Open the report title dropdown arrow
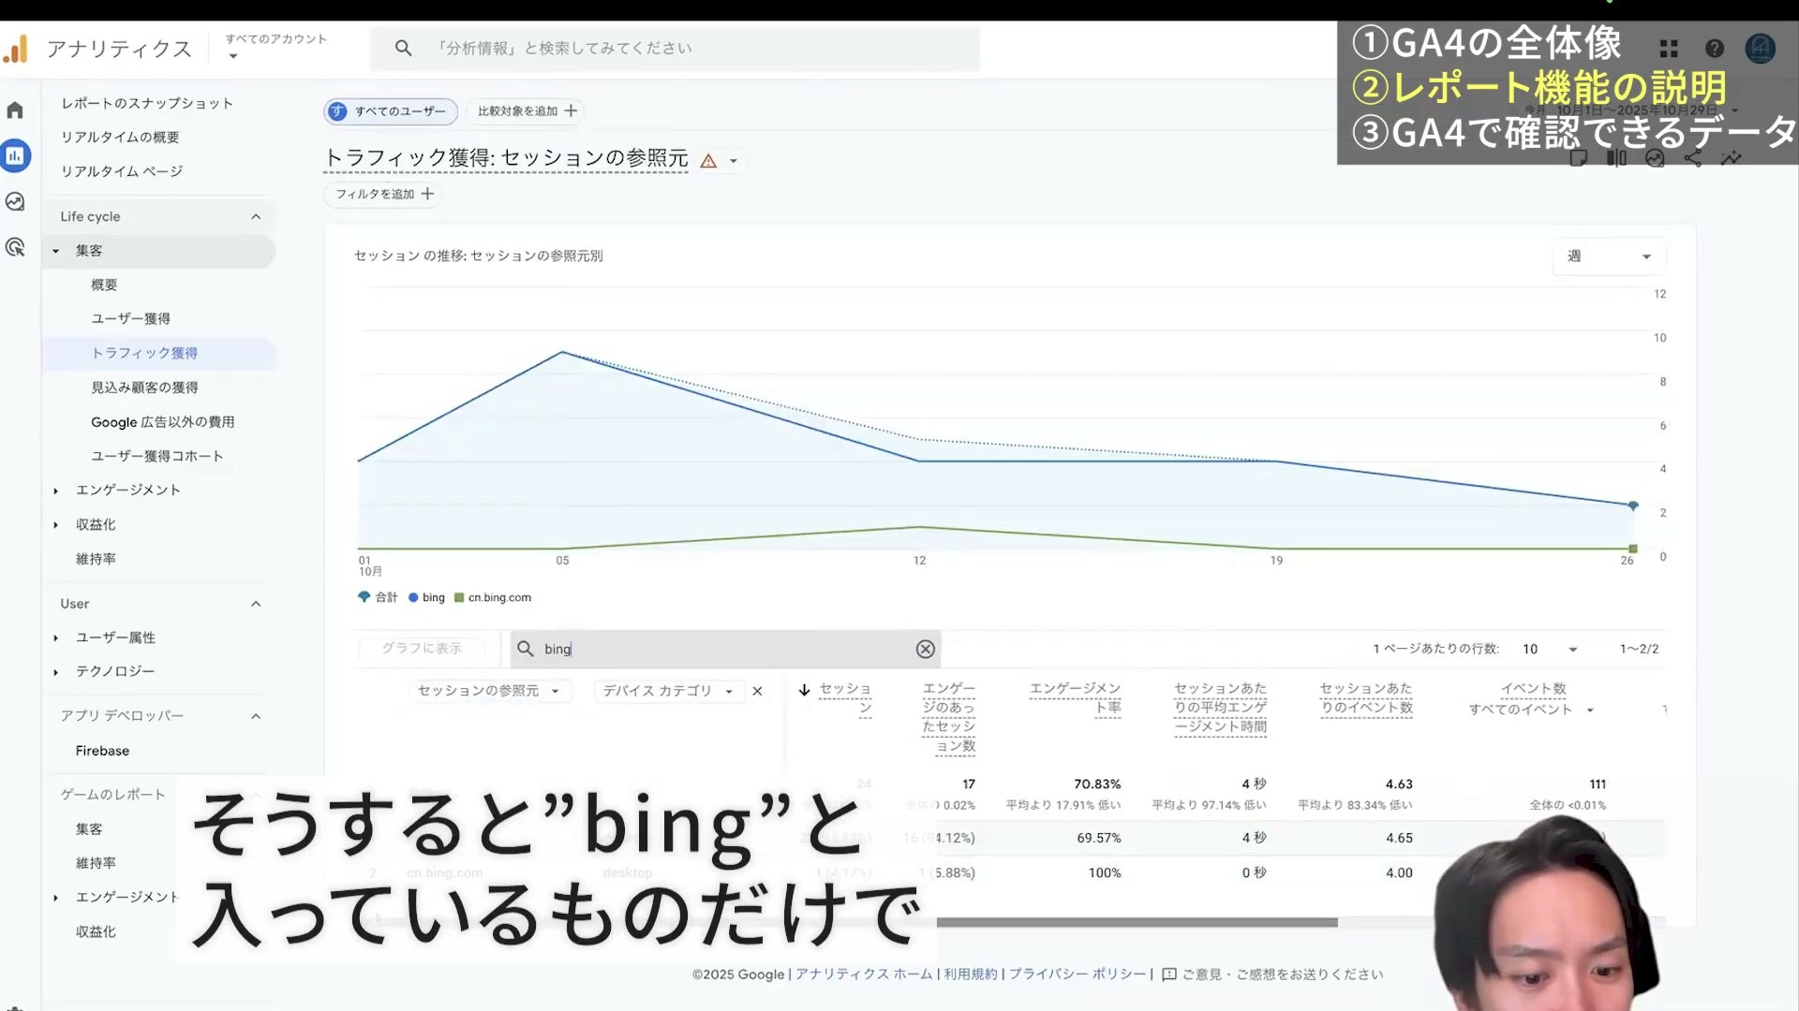 coord(734,161)
